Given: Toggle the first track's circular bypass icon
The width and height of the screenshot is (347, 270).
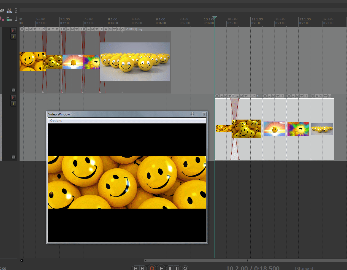Looking at the screenshot, I should 13,90.
